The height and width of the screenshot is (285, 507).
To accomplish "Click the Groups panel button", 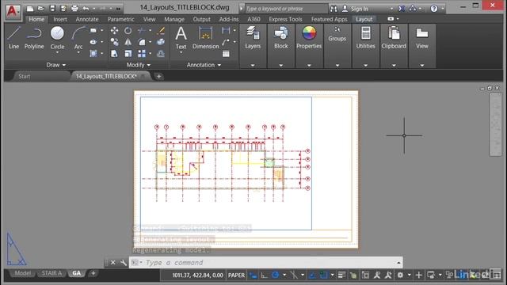I will (337, 34).
